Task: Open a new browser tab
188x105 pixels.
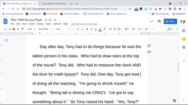Action: coord(77,4)
